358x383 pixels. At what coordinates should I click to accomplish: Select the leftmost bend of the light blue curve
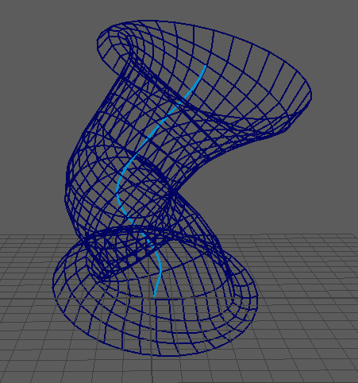click(117, 191)
